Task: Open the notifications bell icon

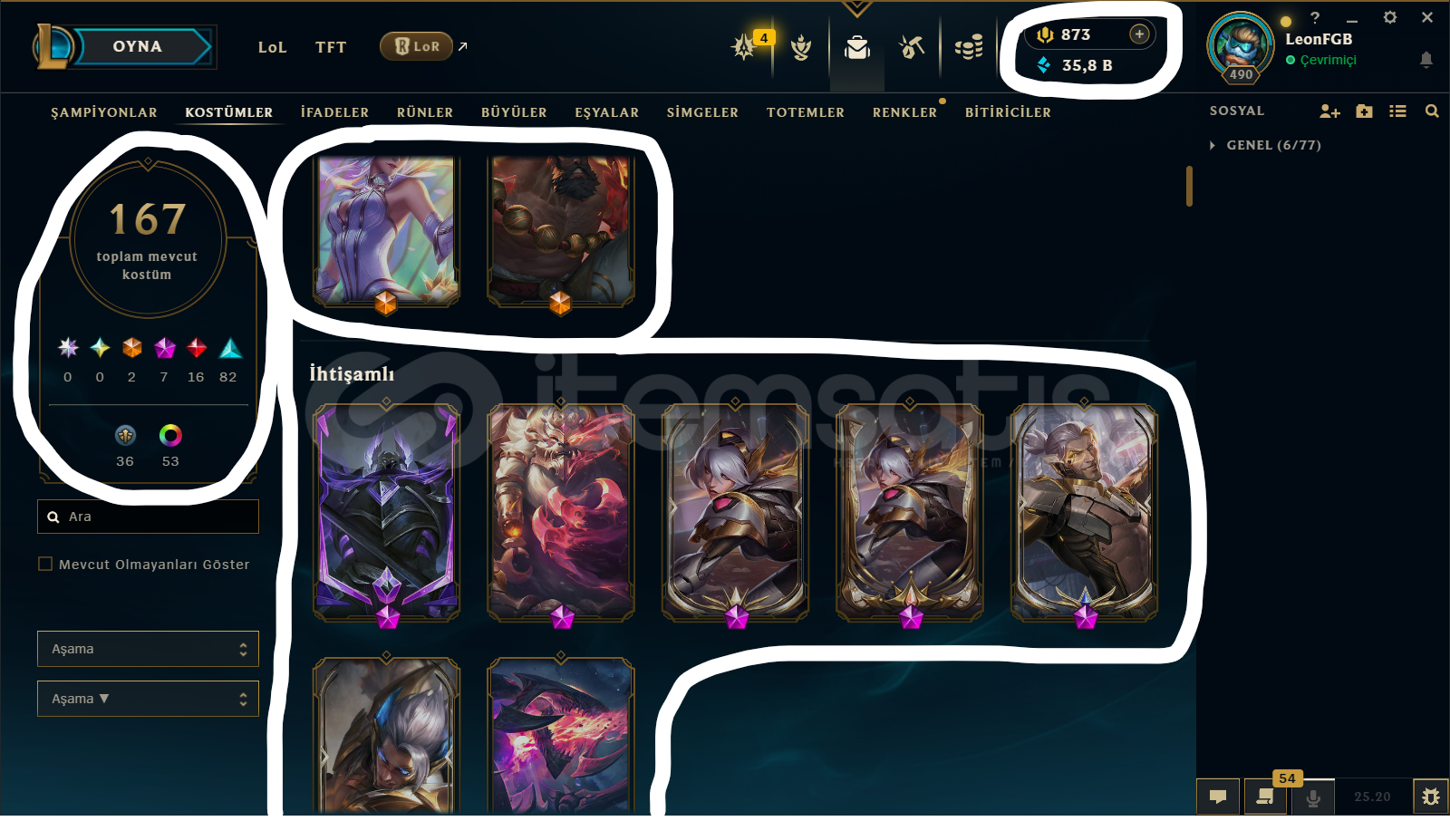Action: pos(1426,60)
